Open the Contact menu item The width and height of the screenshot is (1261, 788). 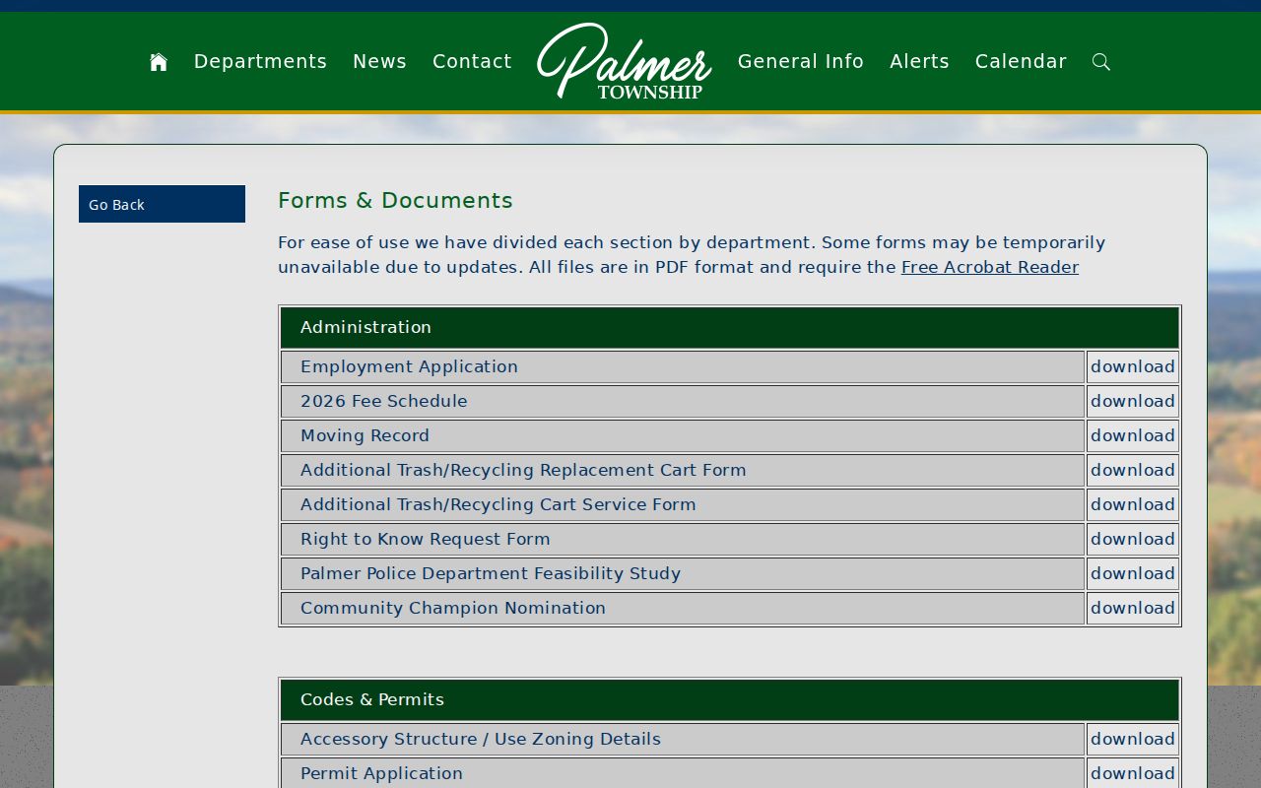click(472, 62)
